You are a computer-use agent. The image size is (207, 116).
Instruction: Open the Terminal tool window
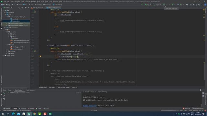7,108
